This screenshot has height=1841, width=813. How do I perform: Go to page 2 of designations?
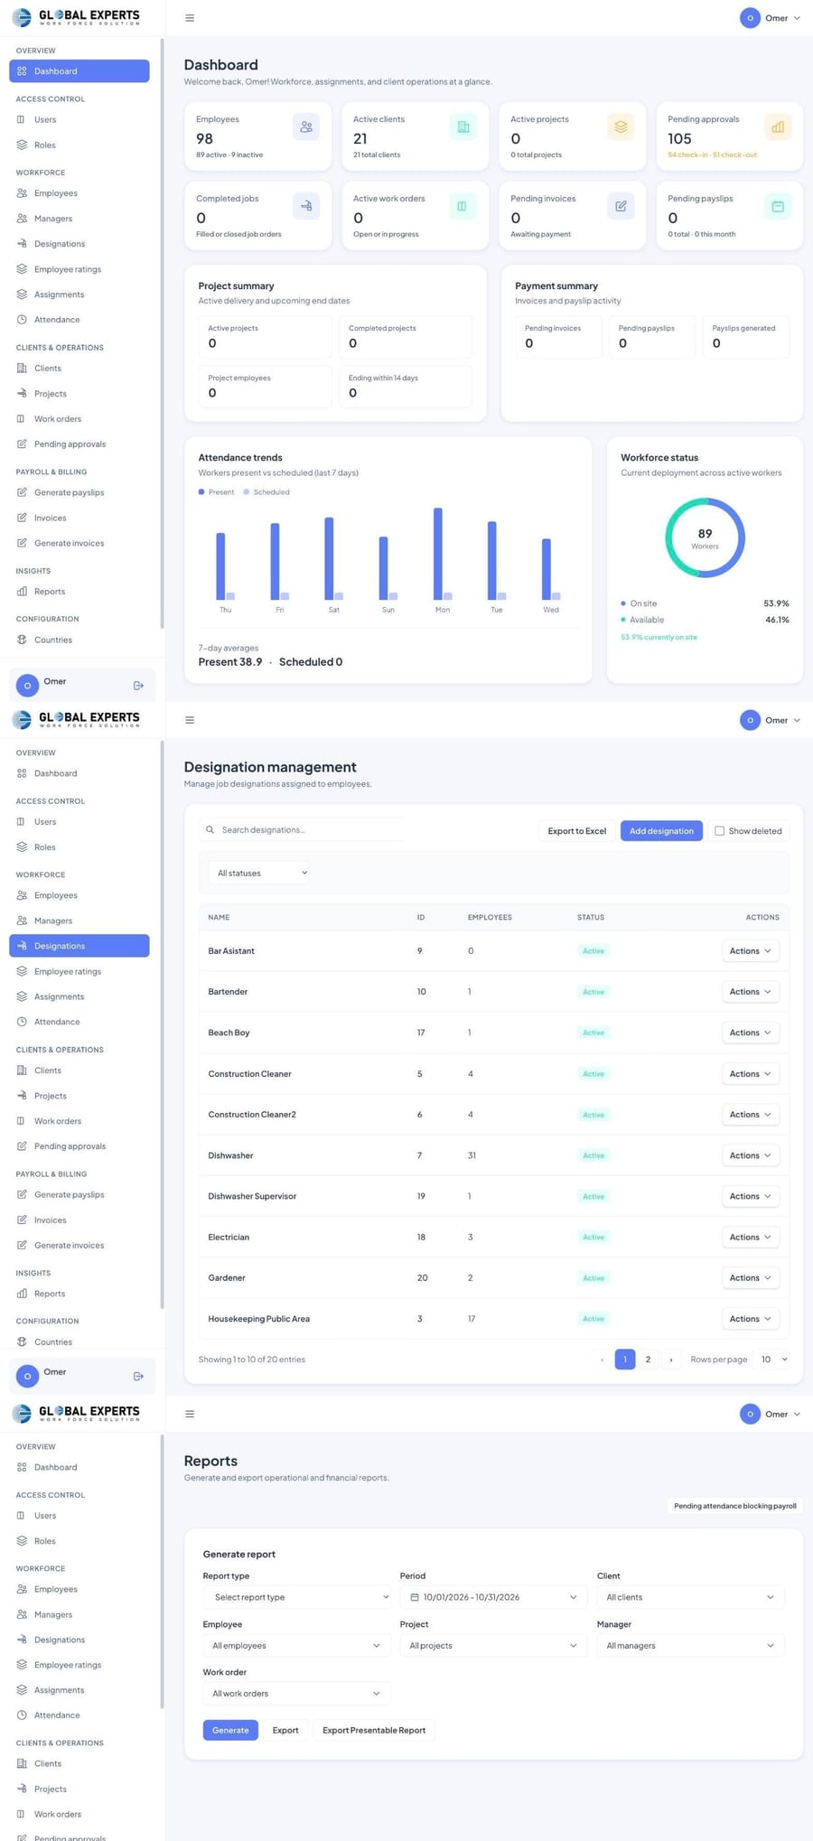(x=648, y=1360)
